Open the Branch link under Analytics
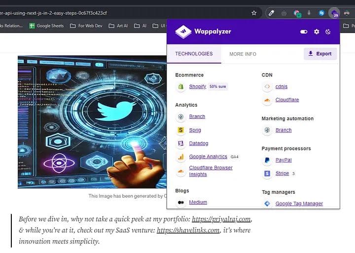 pyautogui.click(x=197, y=116)
